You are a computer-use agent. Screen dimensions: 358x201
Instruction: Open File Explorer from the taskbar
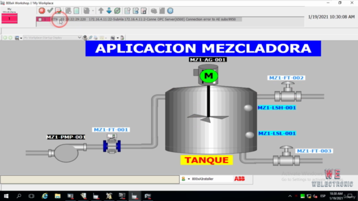(x=58, y=196)
